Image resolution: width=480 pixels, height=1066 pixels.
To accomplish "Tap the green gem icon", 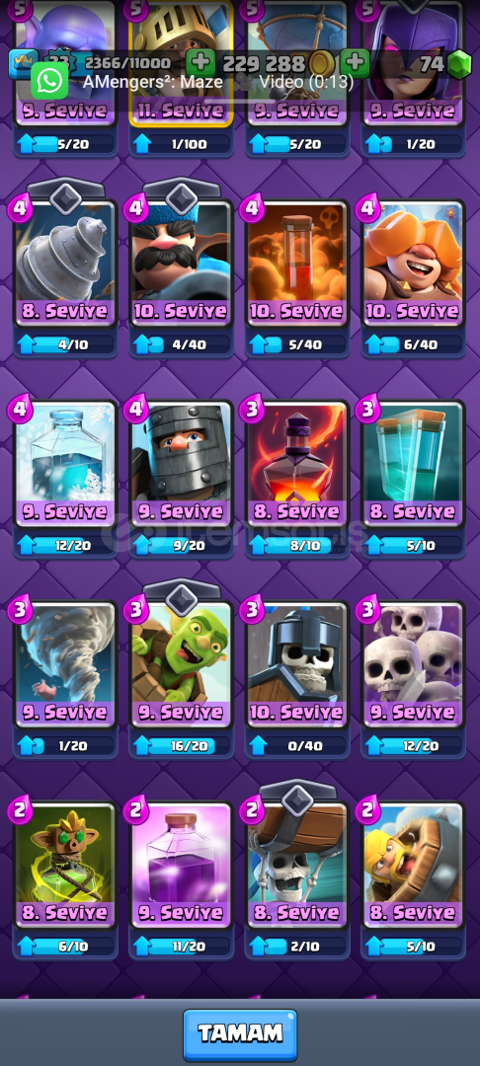I will (459, 64).
